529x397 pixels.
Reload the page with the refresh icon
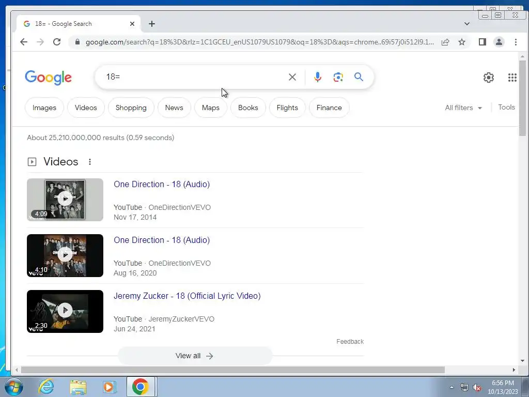click(57, 42)
